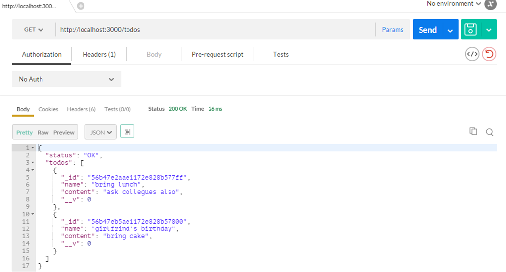Click the Send button

[x=427, y=30]
